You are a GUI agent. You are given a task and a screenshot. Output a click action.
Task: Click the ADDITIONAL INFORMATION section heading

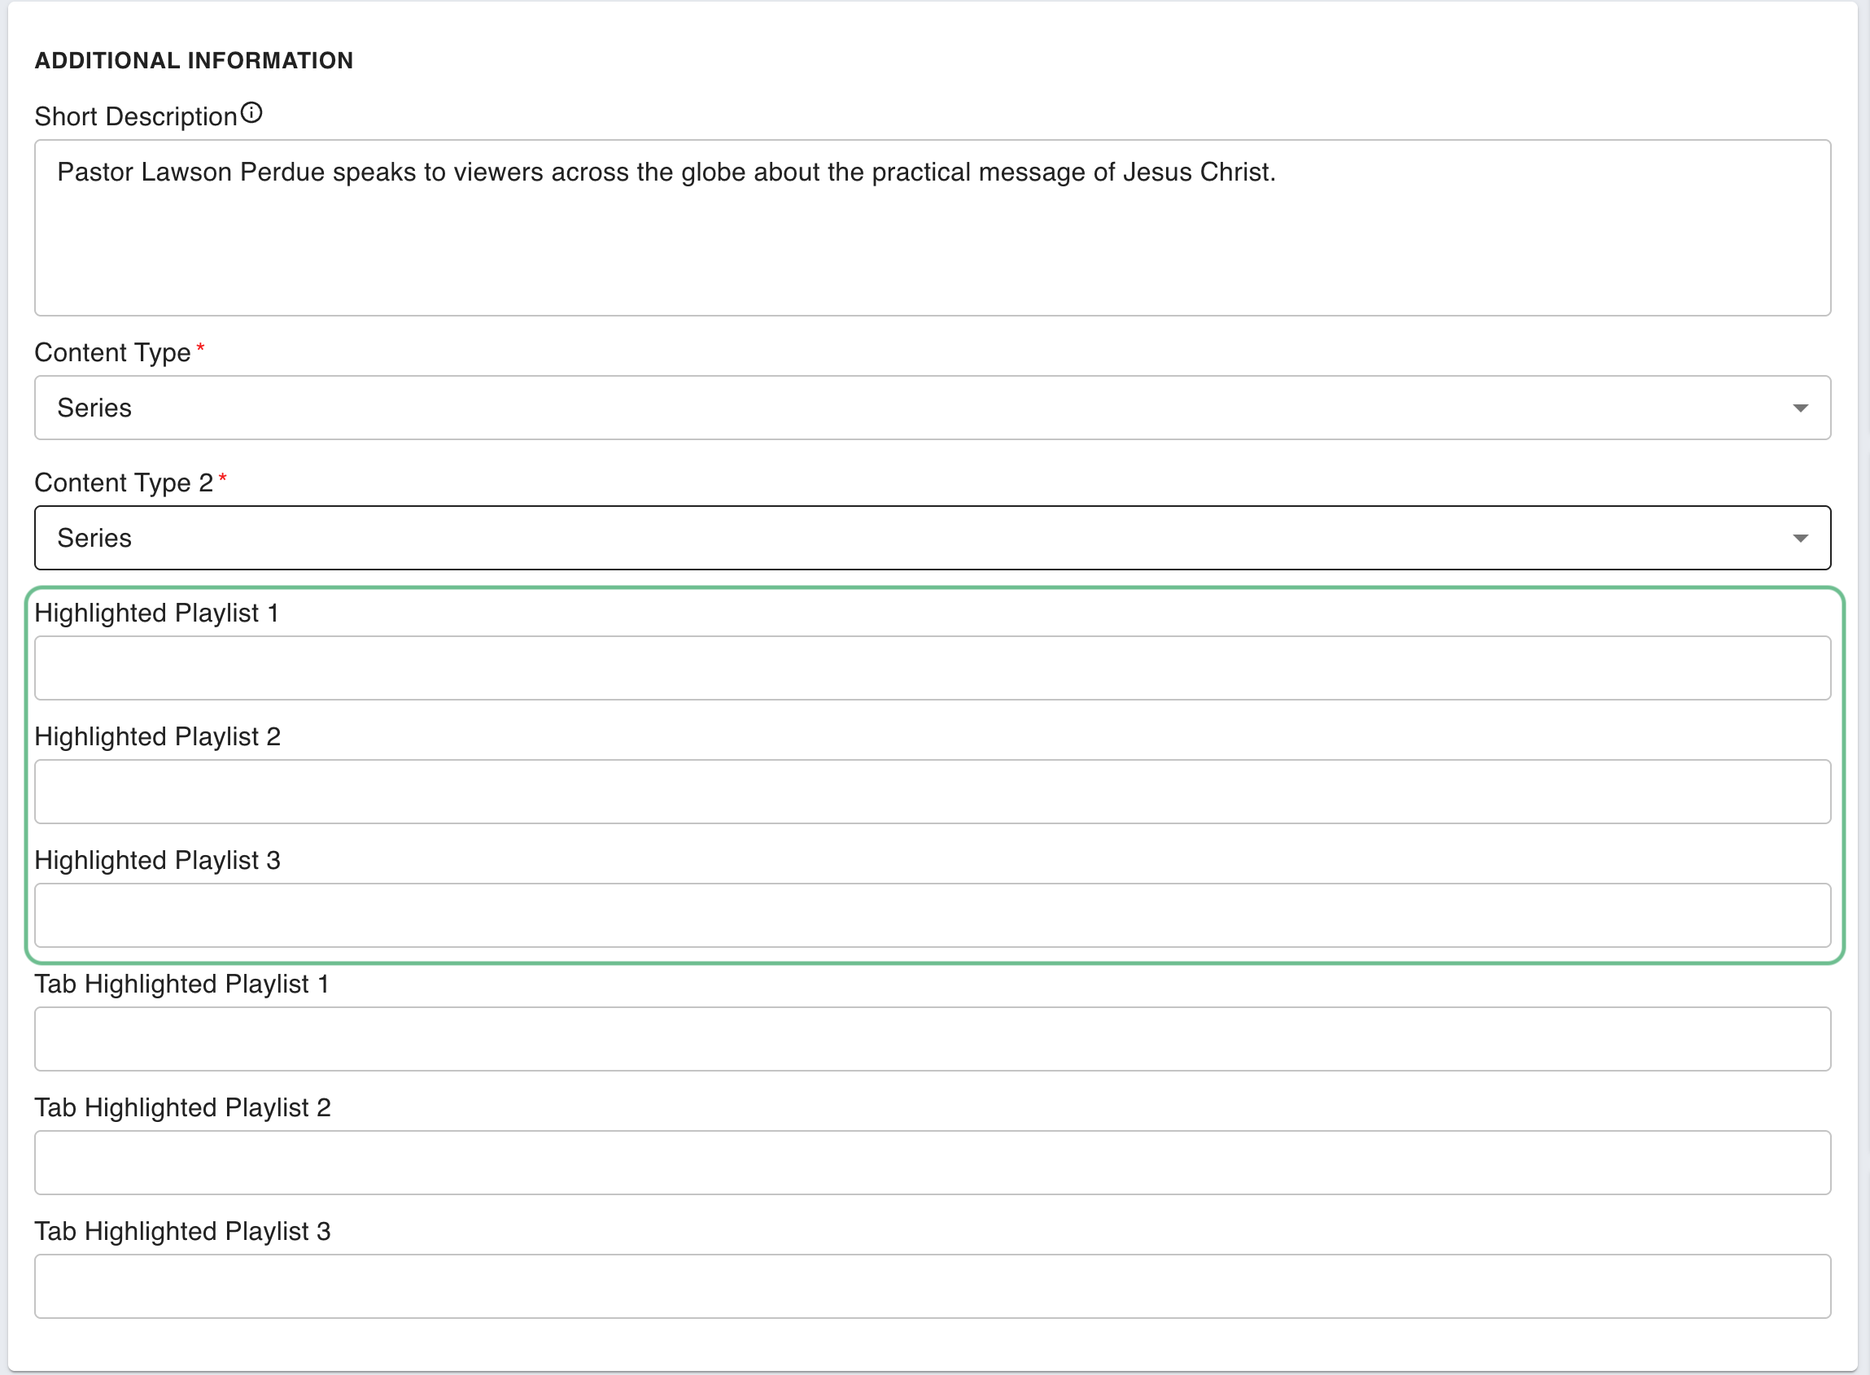tap(194, 61)
